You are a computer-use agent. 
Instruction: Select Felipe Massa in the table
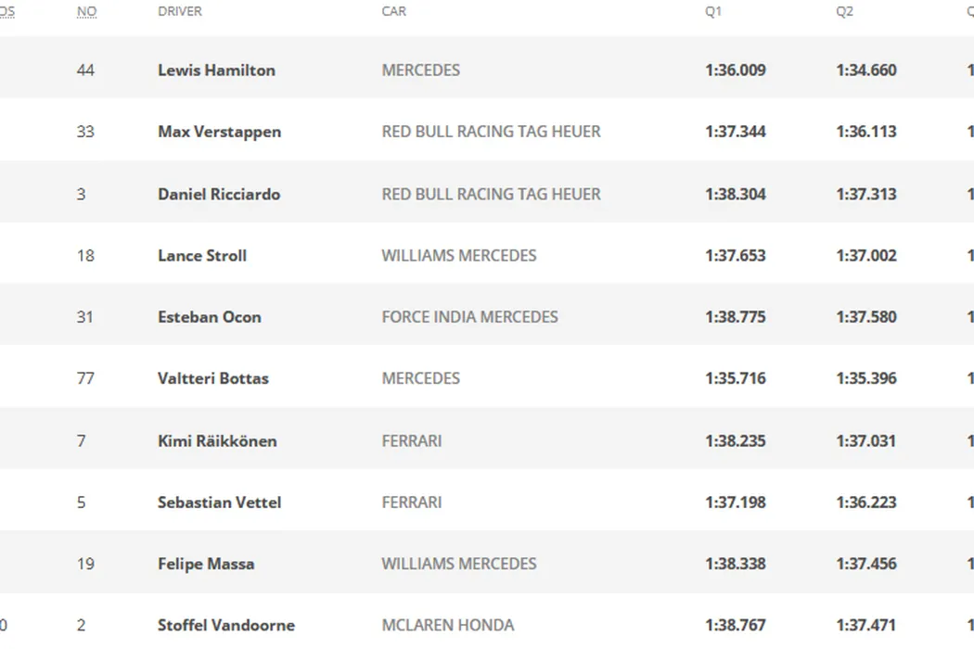click(x=206, y=564)
